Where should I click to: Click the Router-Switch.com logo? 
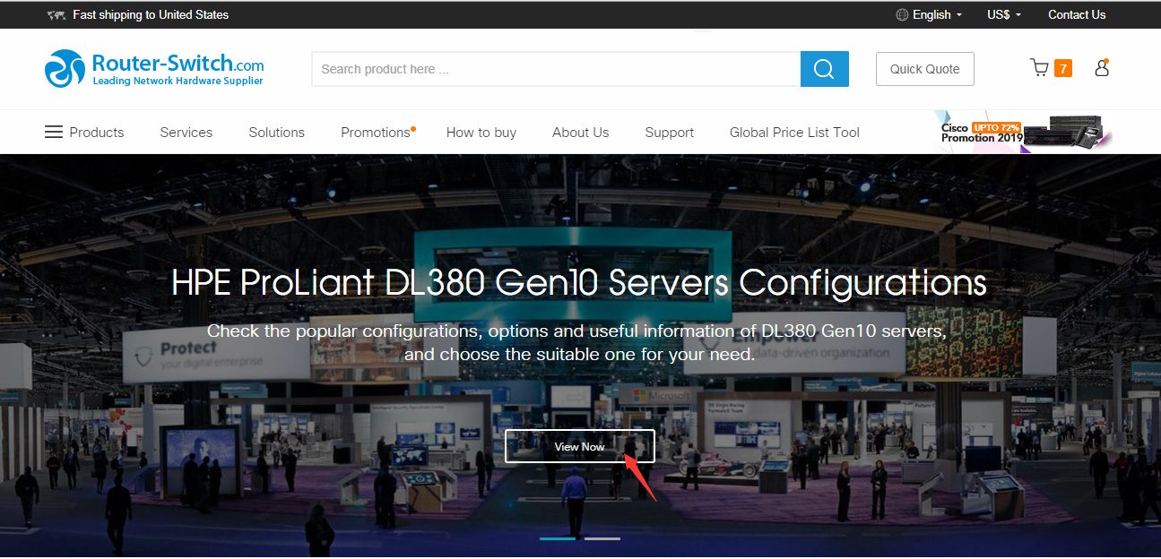tap(154, 69)
